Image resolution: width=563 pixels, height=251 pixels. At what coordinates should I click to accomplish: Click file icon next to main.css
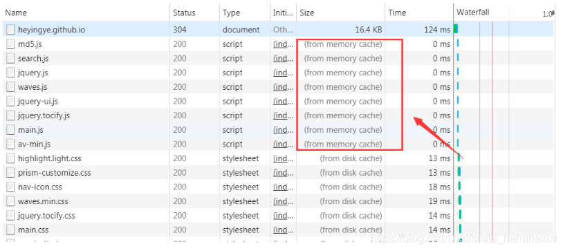tap(11, 230)
